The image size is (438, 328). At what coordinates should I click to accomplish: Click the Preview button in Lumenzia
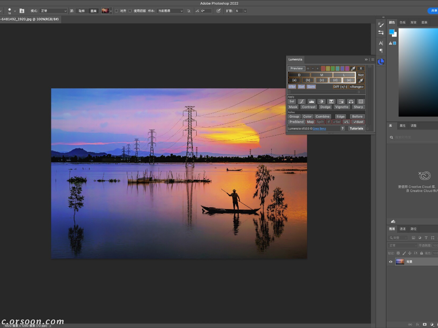coord(296,68)
